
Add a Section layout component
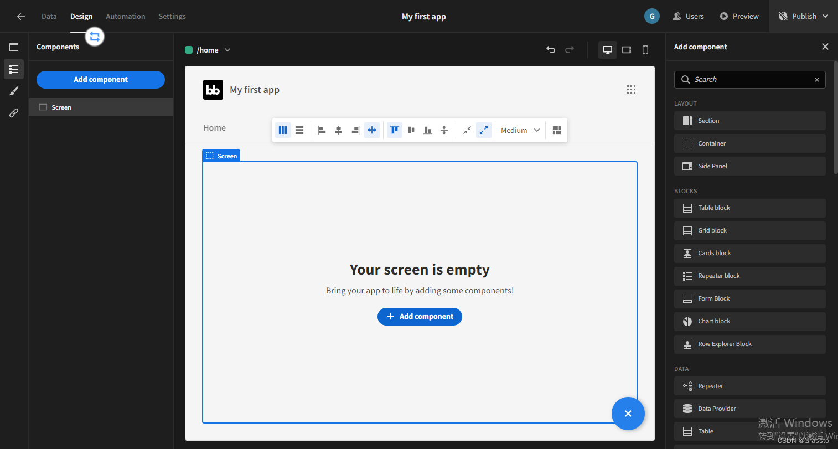750,121
